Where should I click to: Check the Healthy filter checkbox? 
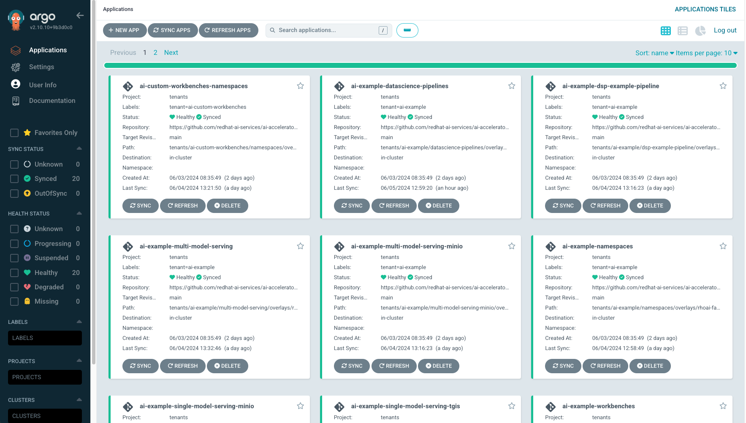point(14,273)
